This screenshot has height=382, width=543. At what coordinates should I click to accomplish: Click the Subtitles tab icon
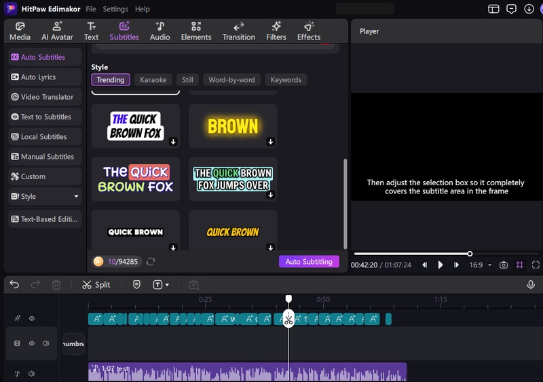click(x=124, y=26)
